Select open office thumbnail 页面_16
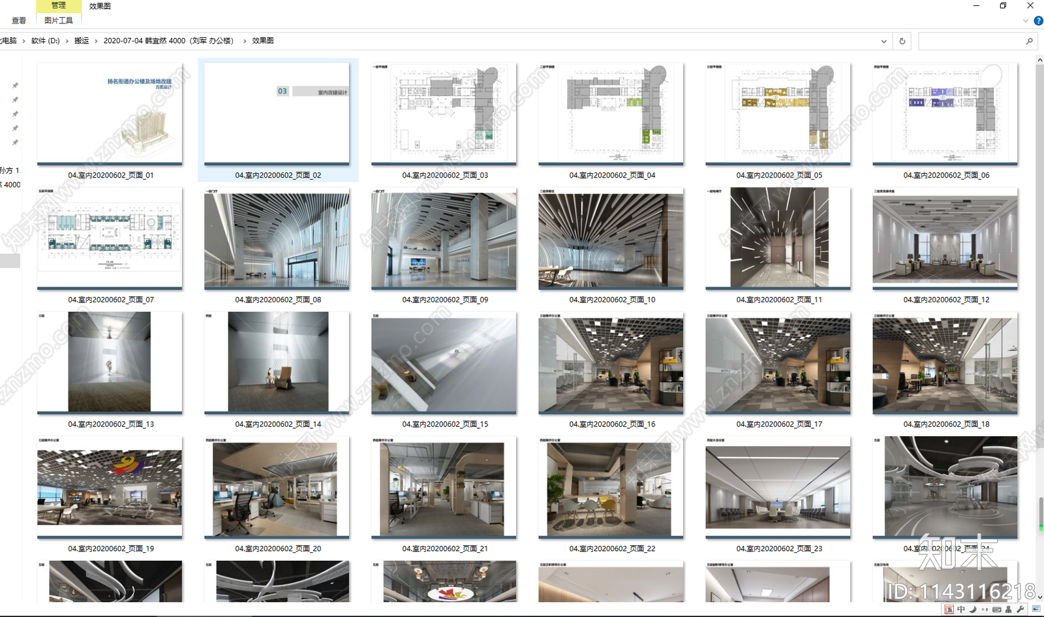 pyautogui.click(x=611, y=363)
